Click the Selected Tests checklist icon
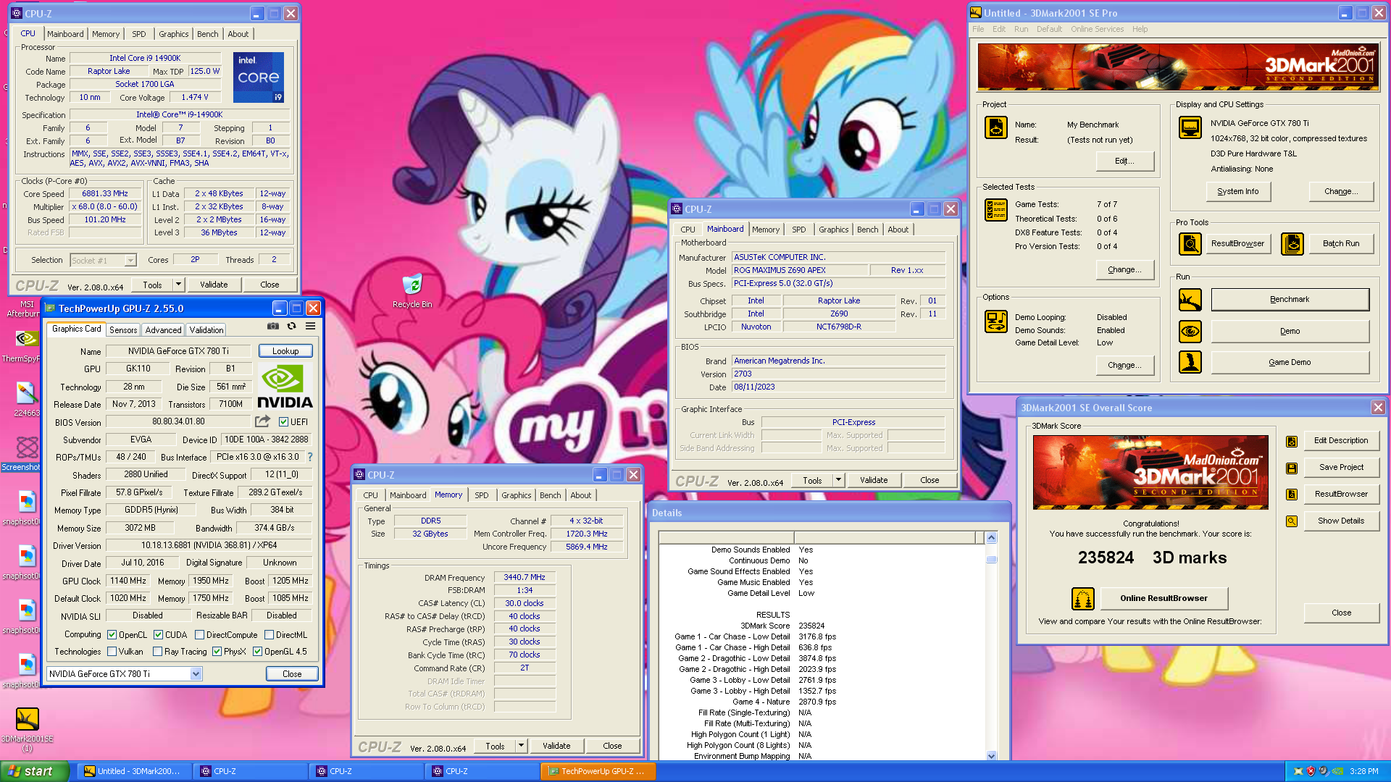The height and width of the screenshot is (782, 1391). tap(996, 210)
